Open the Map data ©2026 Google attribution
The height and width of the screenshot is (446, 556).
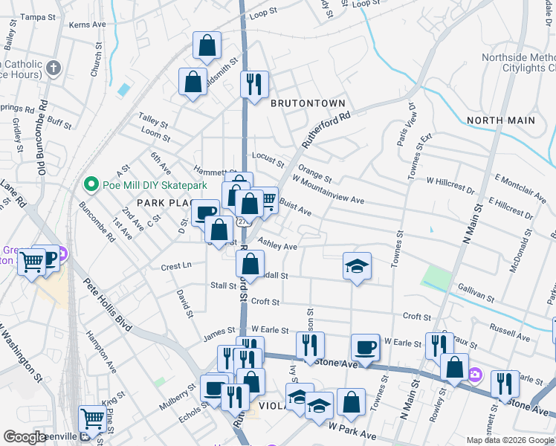point(511,440)
